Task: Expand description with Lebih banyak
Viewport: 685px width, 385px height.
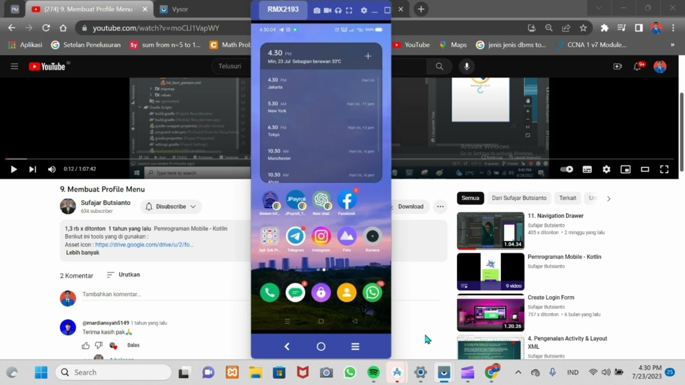Action: click(x=82, y=252)
